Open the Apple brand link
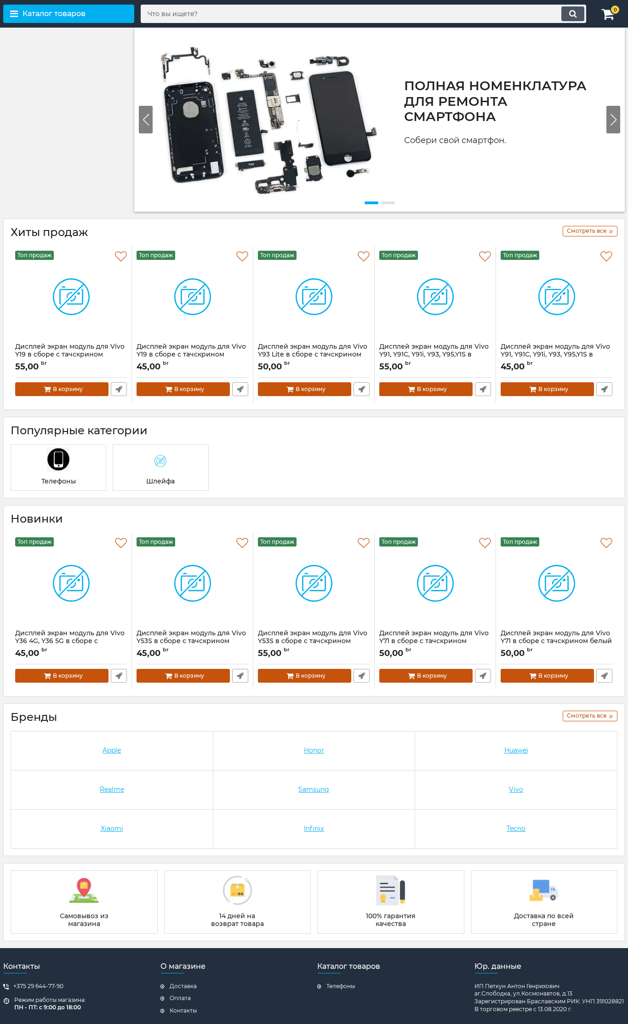This screenshot has height=1024, width=628. click(112, 750)
